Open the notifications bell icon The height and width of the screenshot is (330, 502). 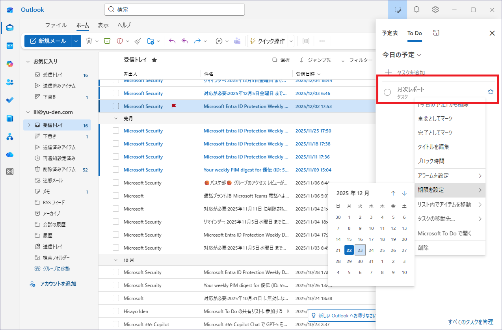(416, 9)
